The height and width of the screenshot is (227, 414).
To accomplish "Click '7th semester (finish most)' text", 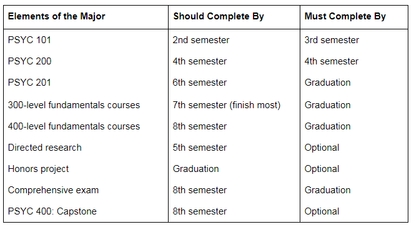I will [227, 105].
